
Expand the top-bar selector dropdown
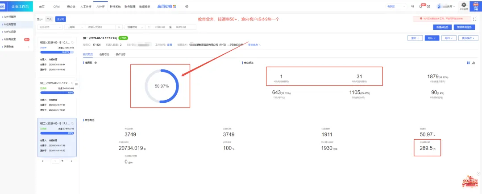pyautogui.click(x=396, y=6)
